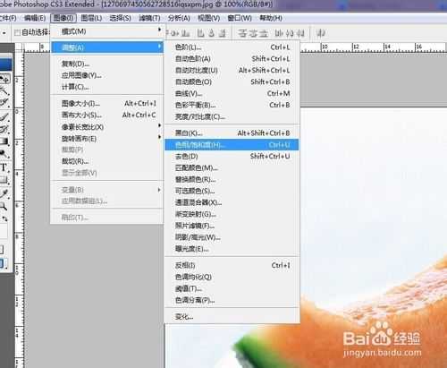Screen dimensions: 447x368
Task: Choose 通道混合器(X)... item
Action: (232, 202)
